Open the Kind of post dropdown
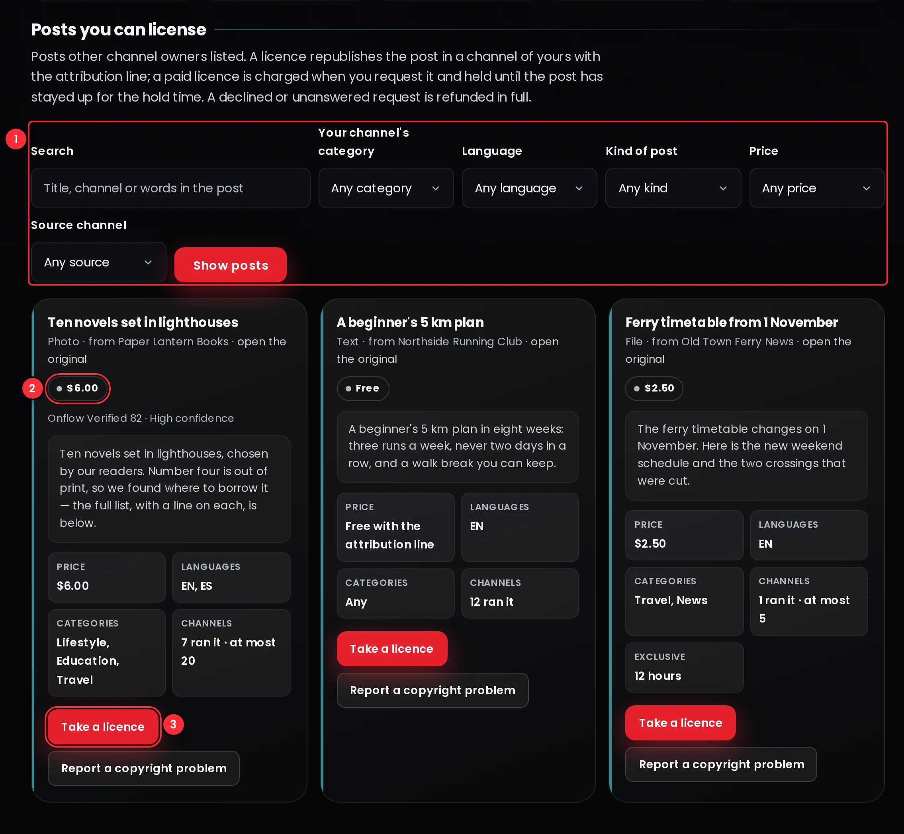 tap(673, 188)
